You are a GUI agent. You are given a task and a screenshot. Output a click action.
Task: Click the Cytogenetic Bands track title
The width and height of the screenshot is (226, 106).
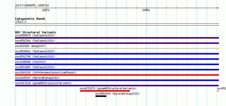point(30,19)
